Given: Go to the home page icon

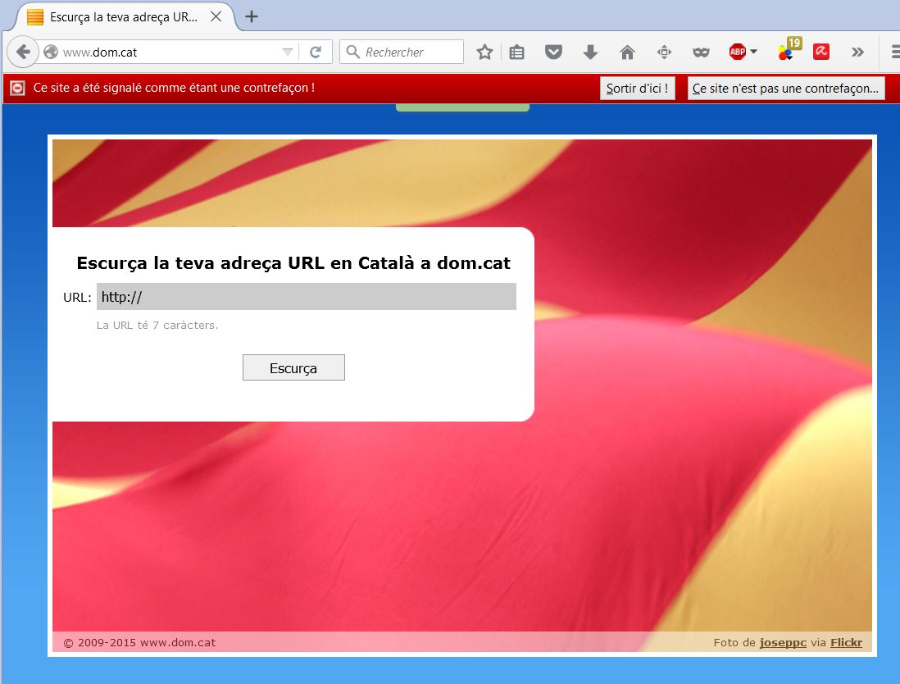Looking at the screenshot, I should coord(627,52).
